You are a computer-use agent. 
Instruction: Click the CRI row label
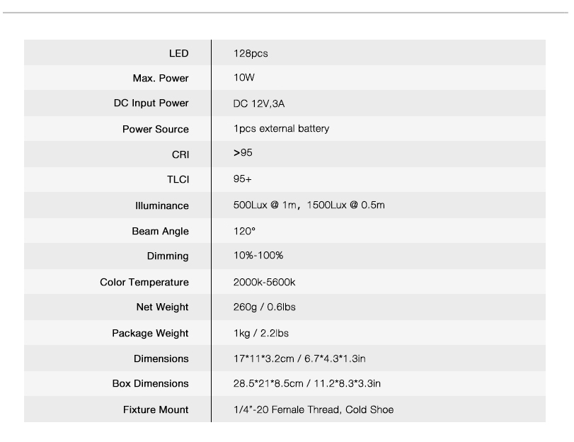180,154
